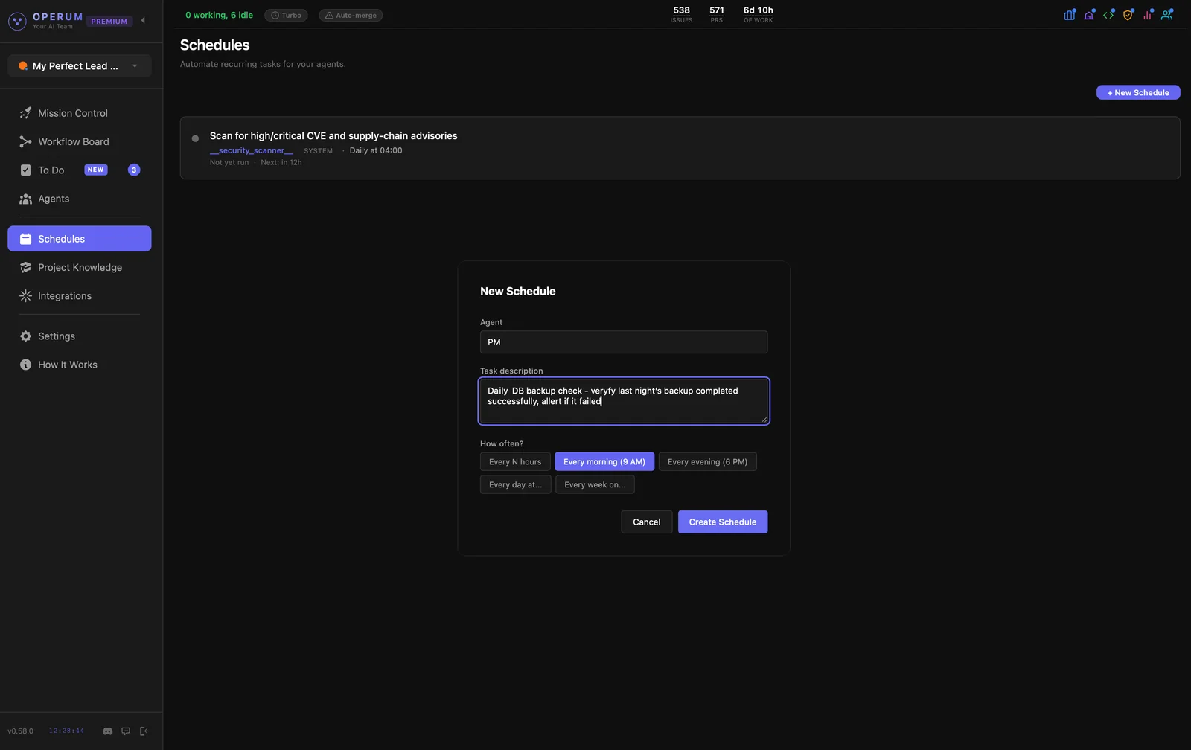Image resolution: width=1191 pixels, height=750 pixels.
Task: Click the logout icon in the footer
Action: pyautogui.click(x=144, y=731)
